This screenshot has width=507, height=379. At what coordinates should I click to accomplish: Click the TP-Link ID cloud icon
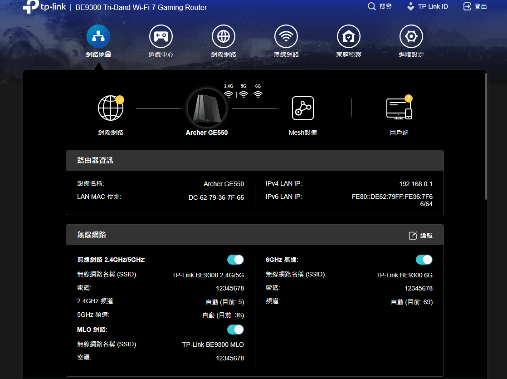pyautogui.click(x=411, y=6)
